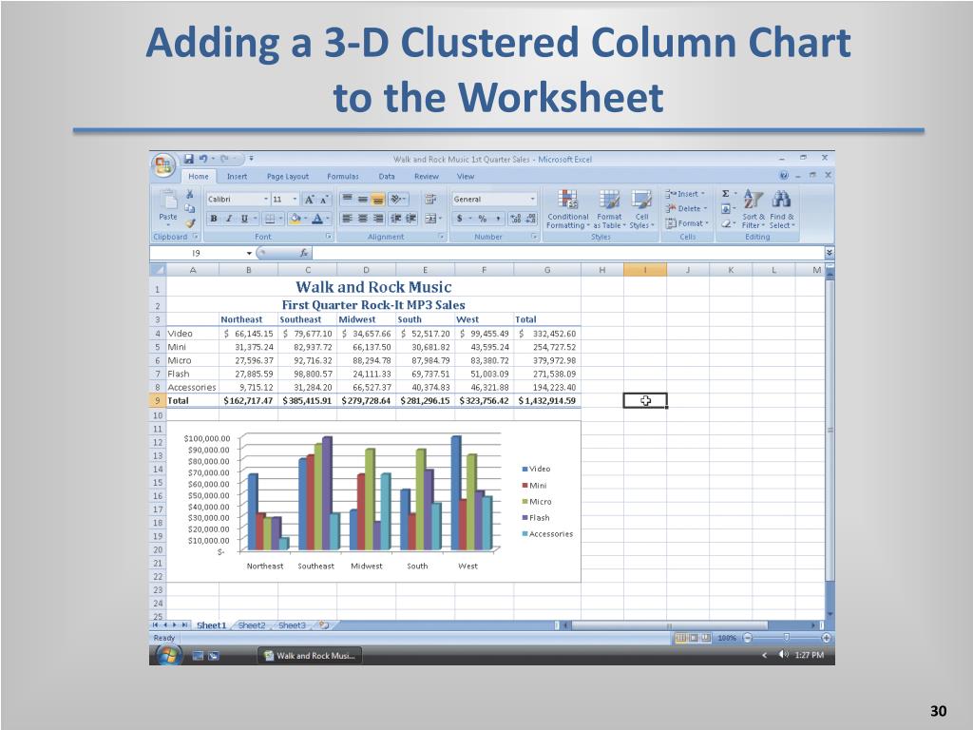Screen dimensions: 973x730
Task: Click the zoom slider handle
Action: (x=786, y=638)
